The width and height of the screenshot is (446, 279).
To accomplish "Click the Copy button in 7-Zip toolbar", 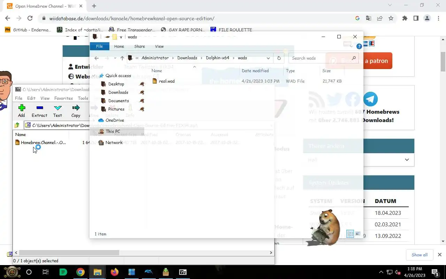I will pos(76,111).
